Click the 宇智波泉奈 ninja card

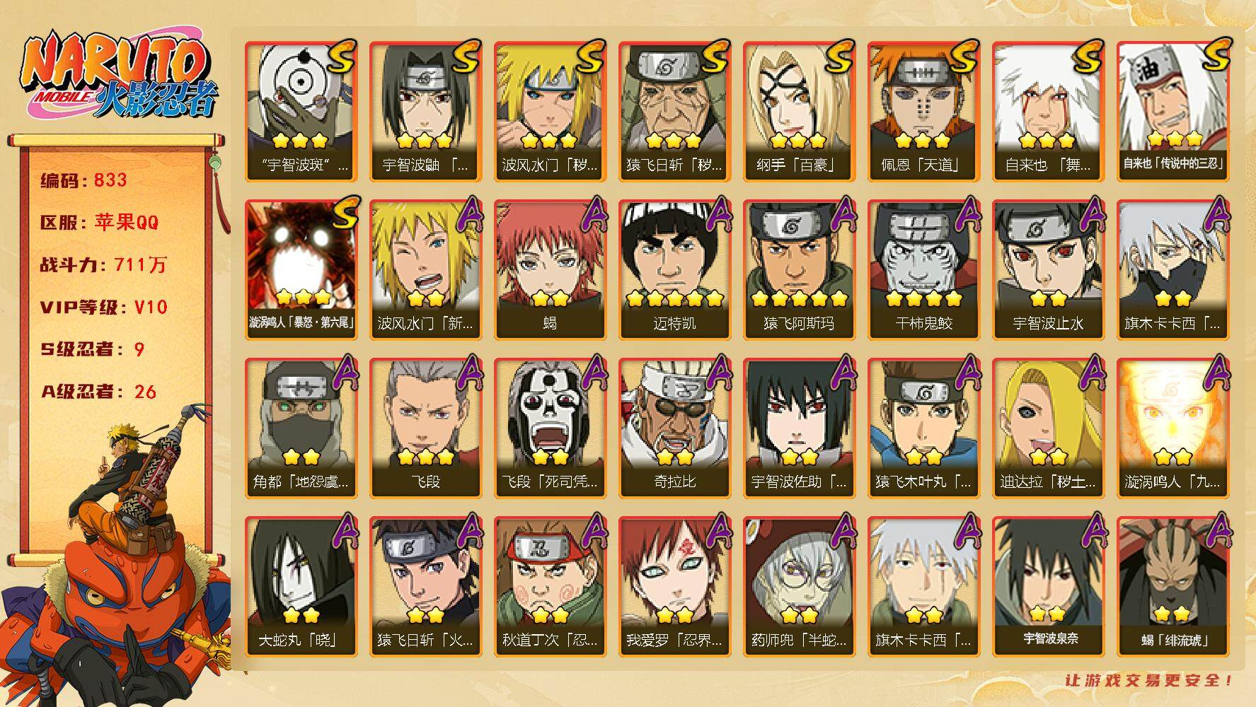pos(1048,587)
